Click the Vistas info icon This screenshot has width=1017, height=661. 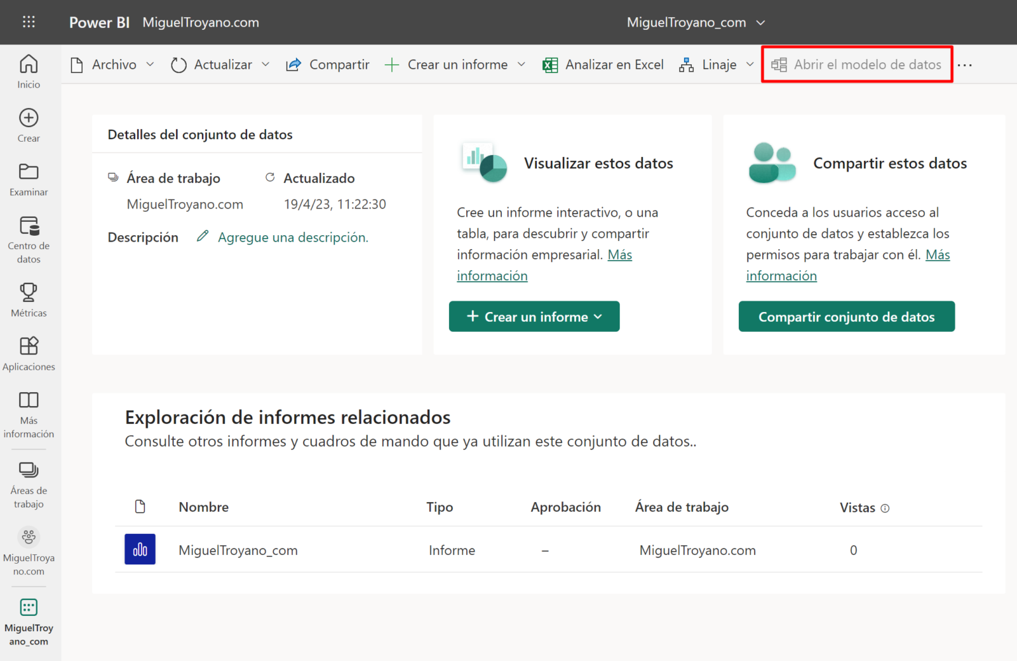click(x=885, y=508)
